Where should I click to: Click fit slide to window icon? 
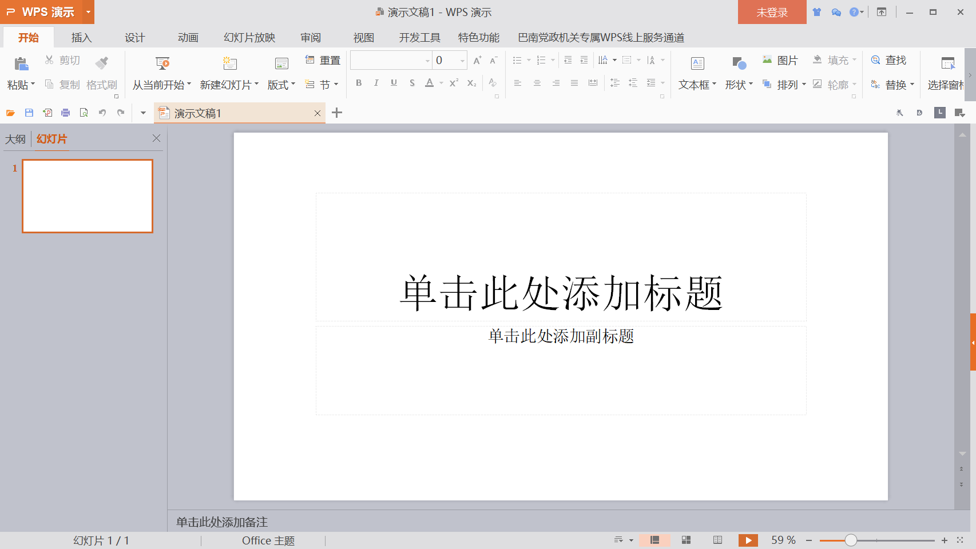pos(960,540)
